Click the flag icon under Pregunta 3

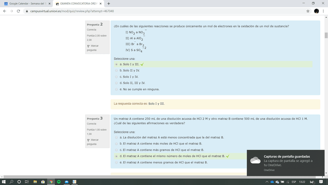(x=88, y=140)
